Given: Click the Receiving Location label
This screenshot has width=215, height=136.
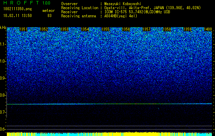Looking at the screenshot, I should [80, 8].
